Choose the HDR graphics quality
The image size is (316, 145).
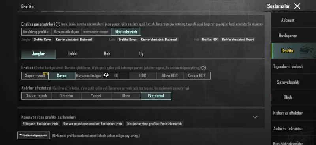143,75
